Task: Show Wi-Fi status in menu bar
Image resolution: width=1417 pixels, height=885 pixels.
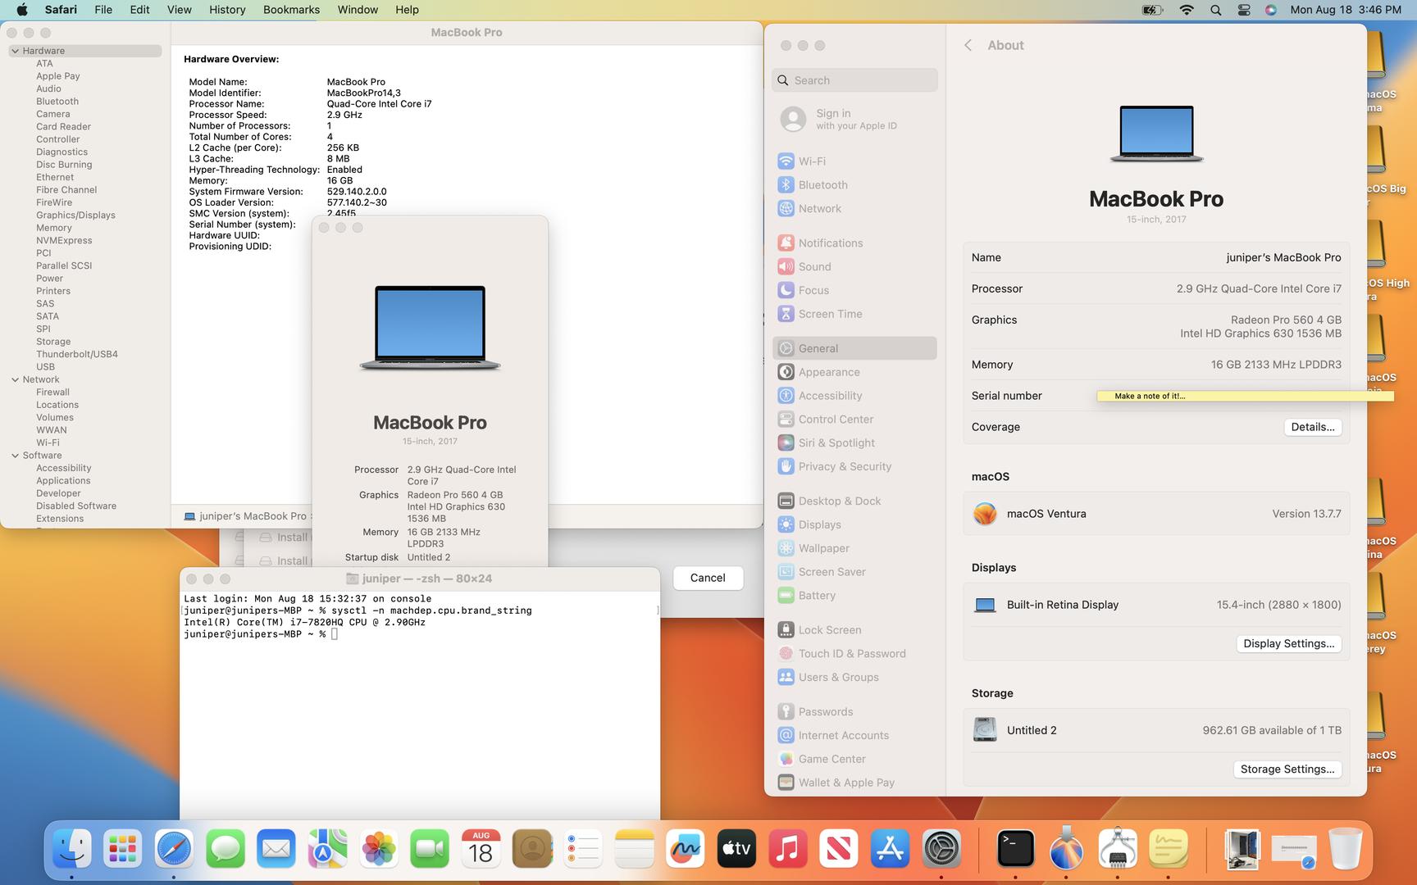Action: (1187, 10)
